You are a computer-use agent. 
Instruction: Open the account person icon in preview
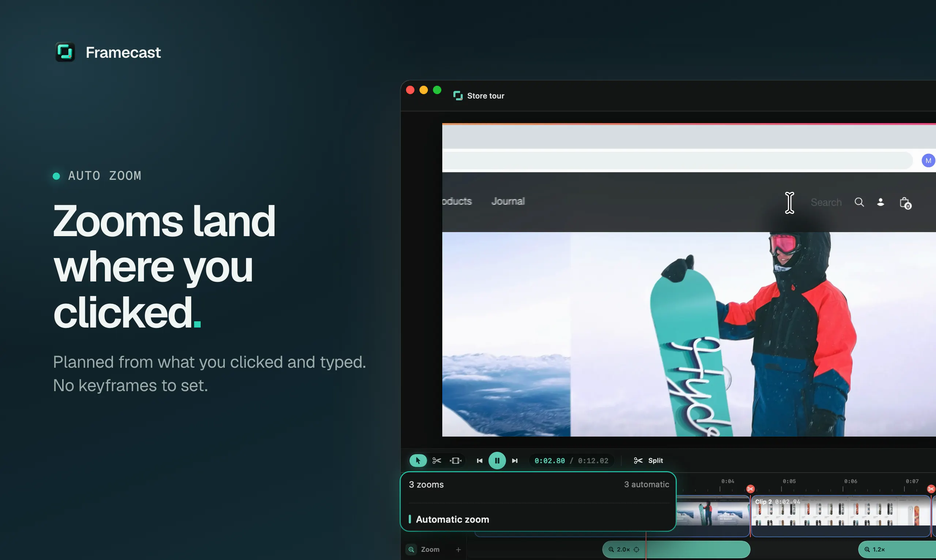pyautogui.click(x=880, y=202)
